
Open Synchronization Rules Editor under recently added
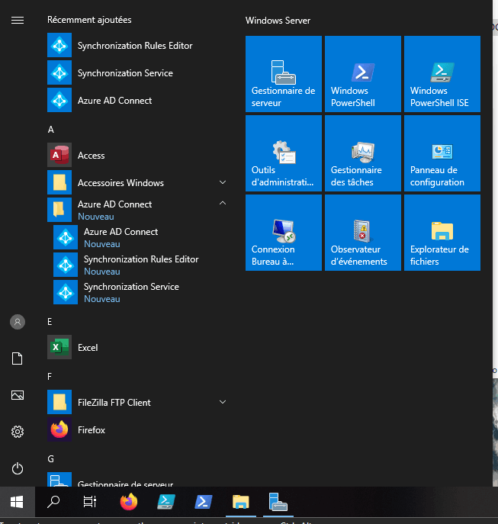click(134, 46)
